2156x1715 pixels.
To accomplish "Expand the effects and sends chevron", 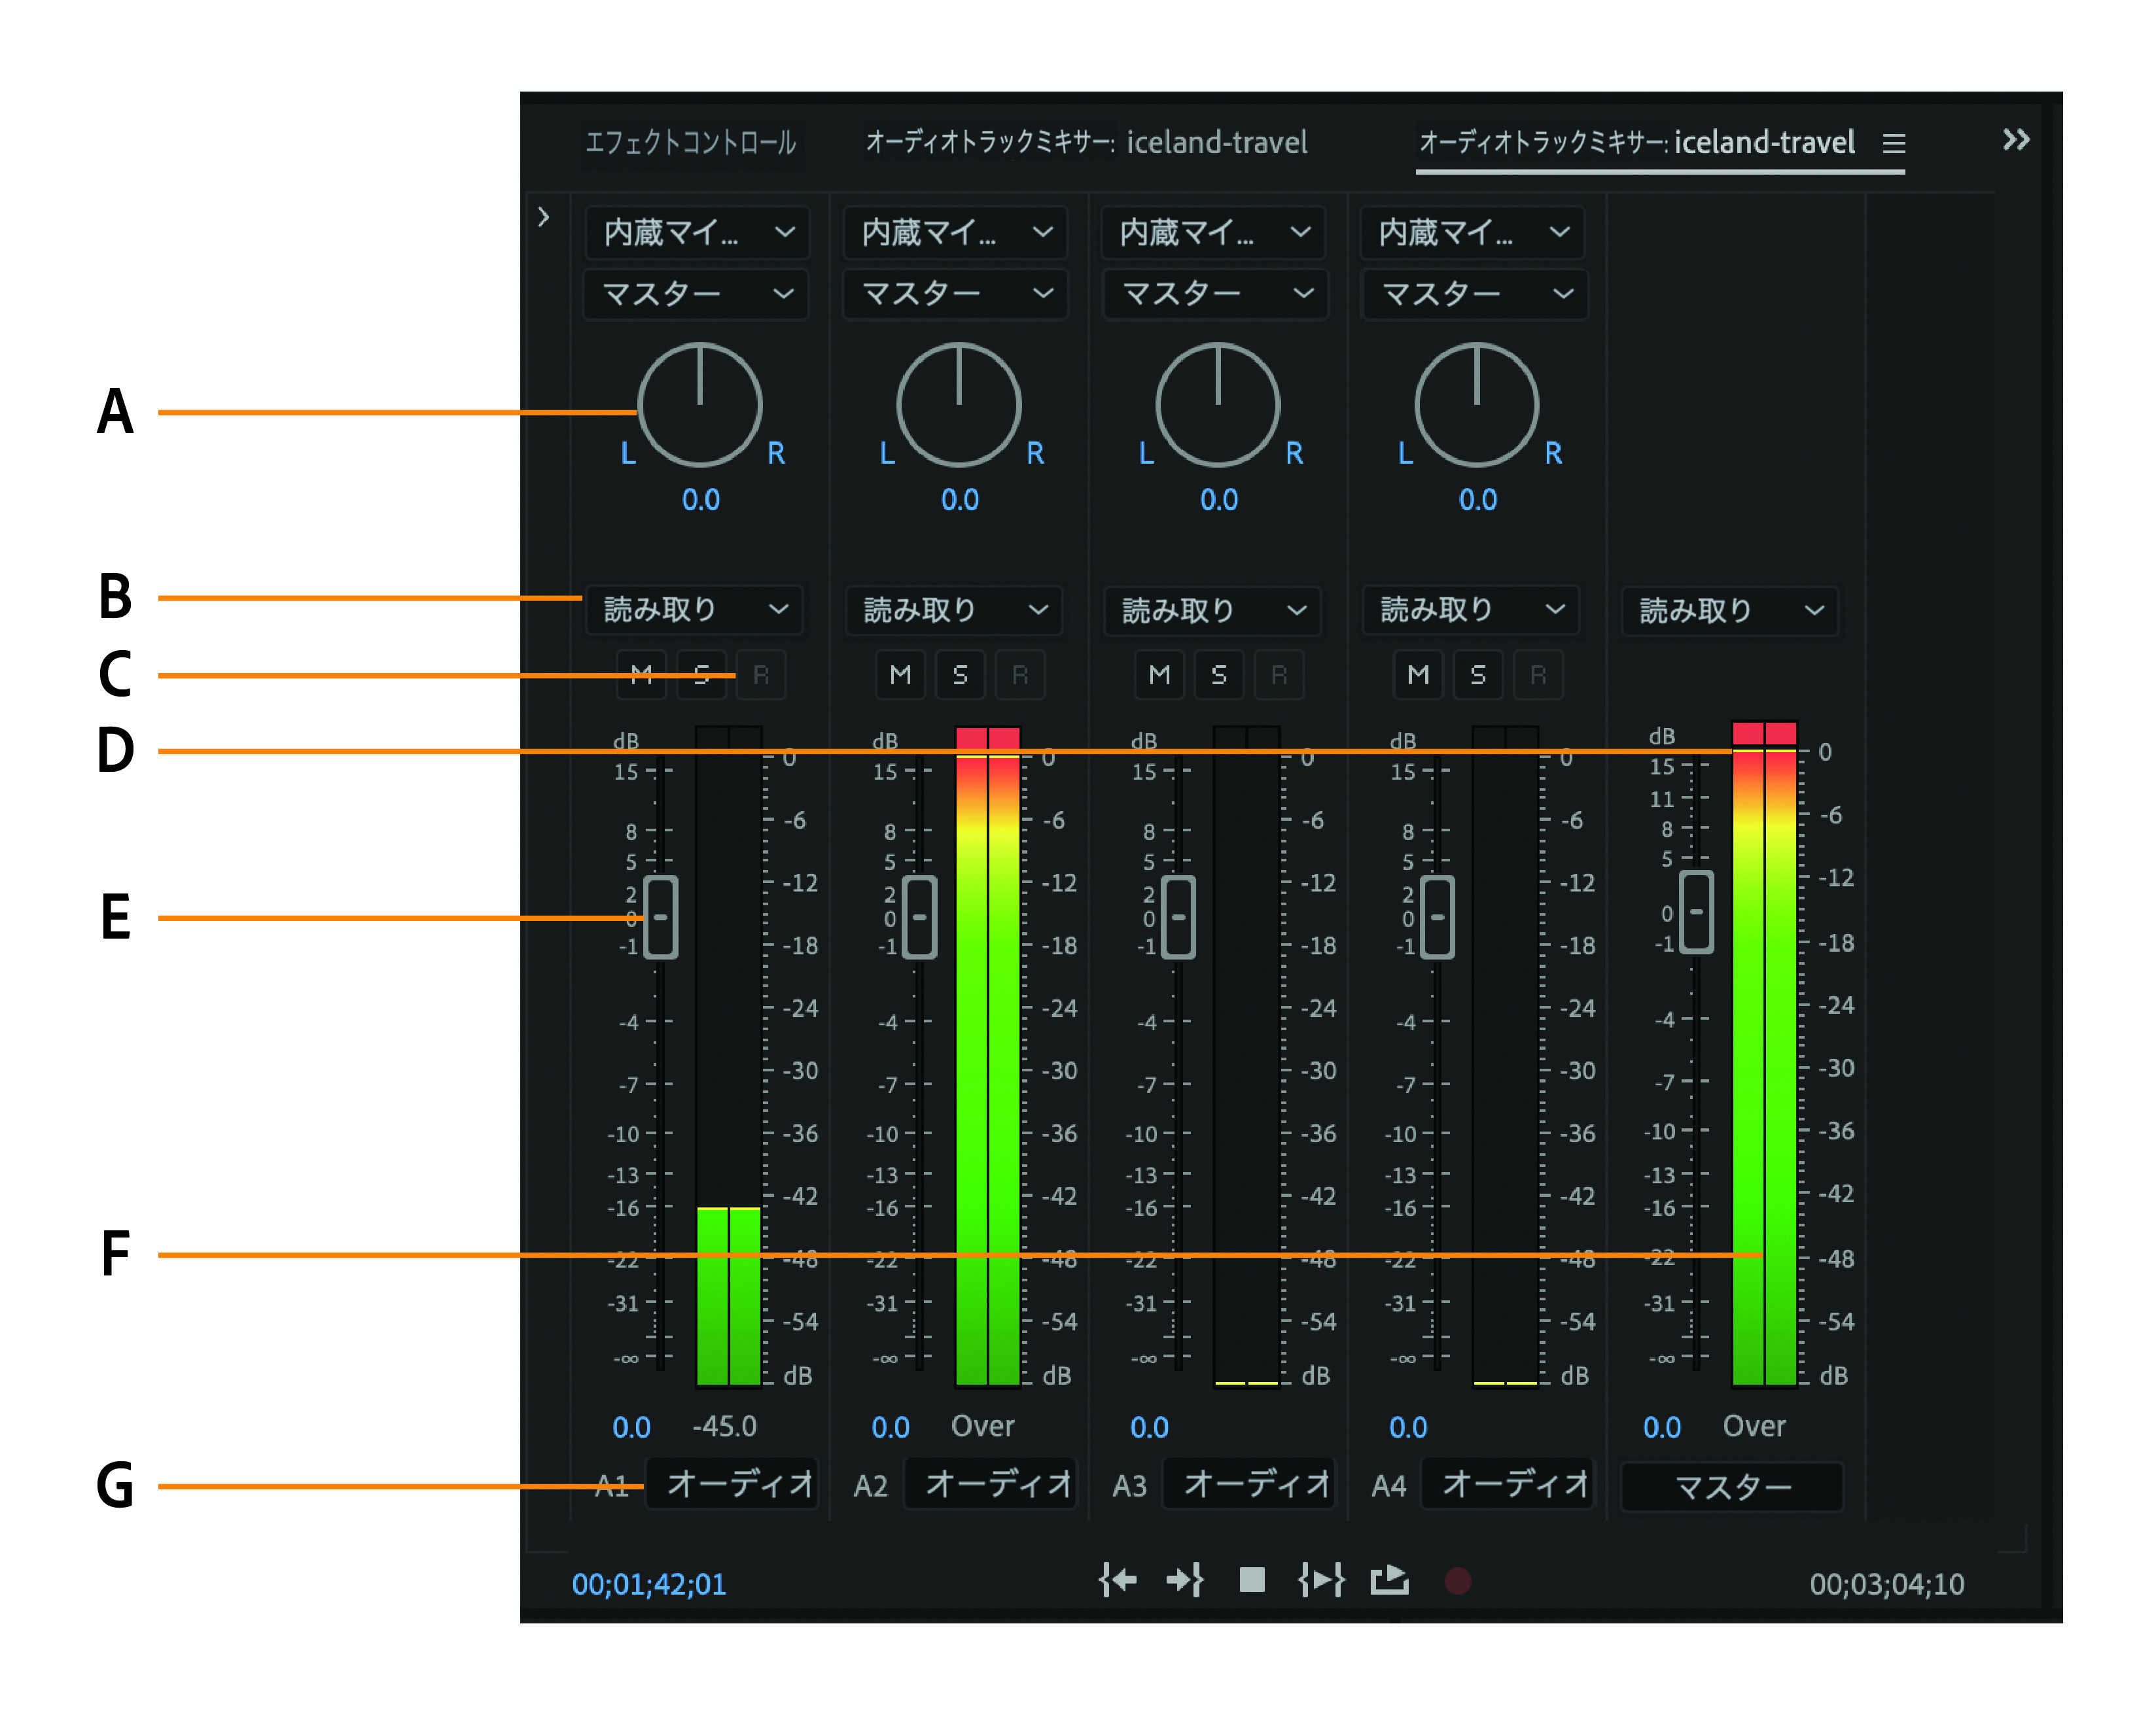I will pos(543,217).
